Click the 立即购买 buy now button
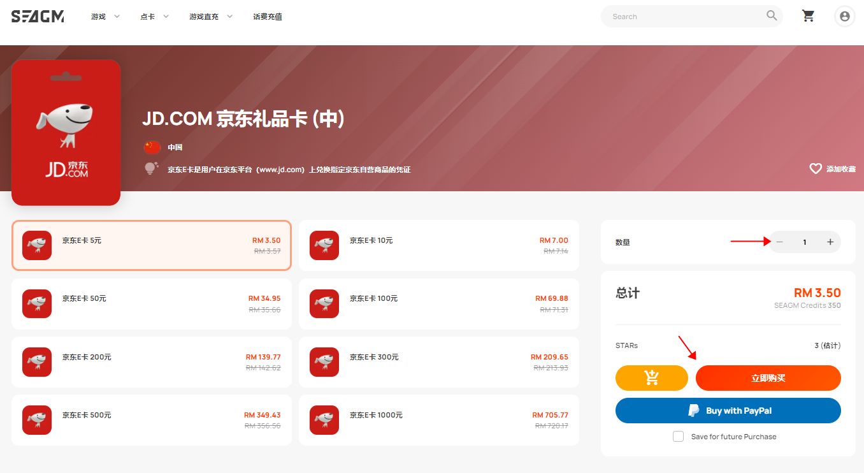This screenshot has width=864, height=473. click(768, 378)
